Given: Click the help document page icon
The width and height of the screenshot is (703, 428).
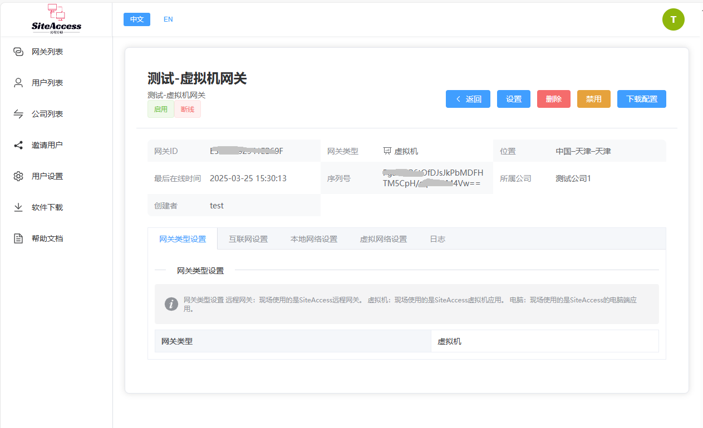Looking at the screenshot, I should point(18,238).
